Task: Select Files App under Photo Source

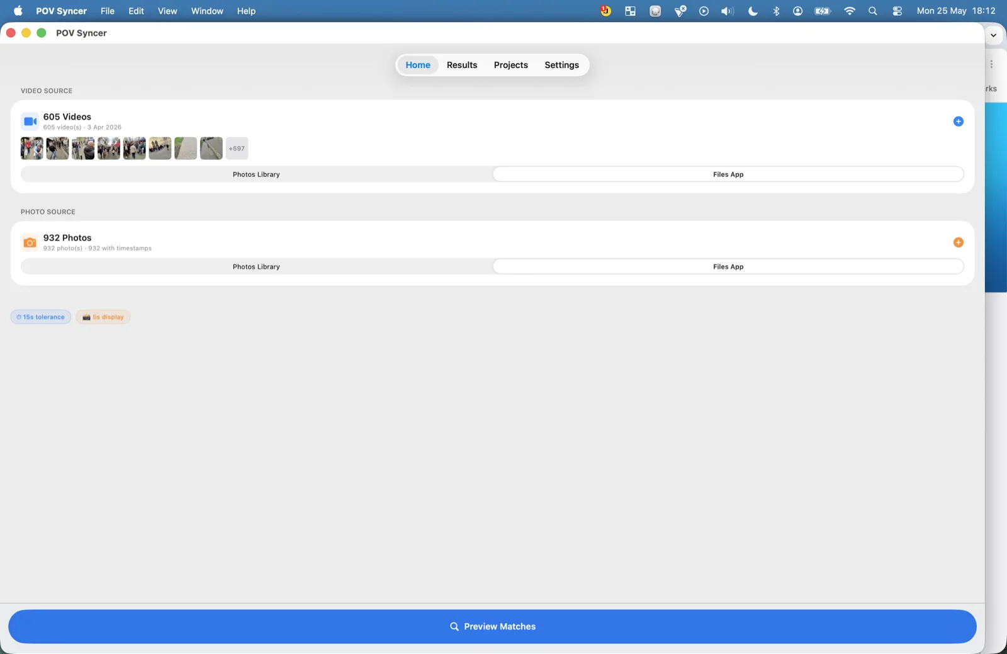Action: [728, 267]
